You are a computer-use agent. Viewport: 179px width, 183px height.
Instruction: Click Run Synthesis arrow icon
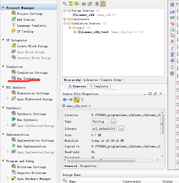[14, 119]
